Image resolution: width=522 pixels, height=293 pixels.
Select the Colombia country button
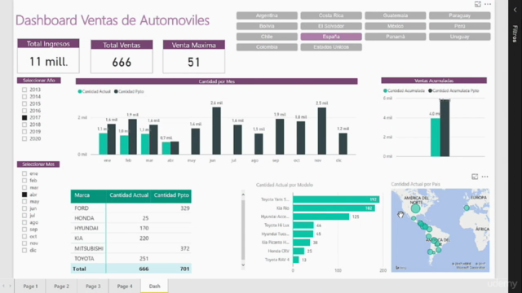[267, 47]
